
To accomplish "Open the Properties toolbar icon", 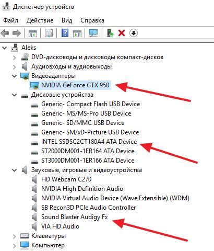I will [49, 33].
